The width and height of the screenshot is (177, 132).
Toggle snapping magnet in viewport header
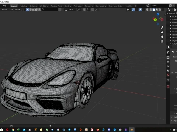click(84, 10)
